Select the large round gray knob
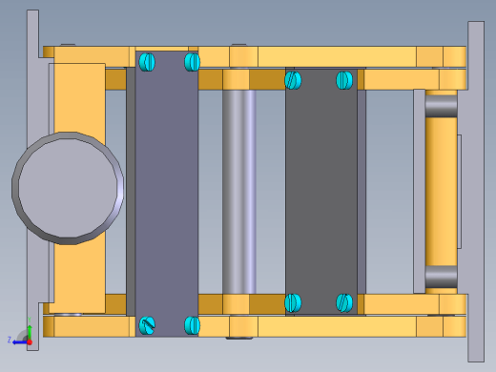Screen dimensions: 496x372 click(68, 188)
